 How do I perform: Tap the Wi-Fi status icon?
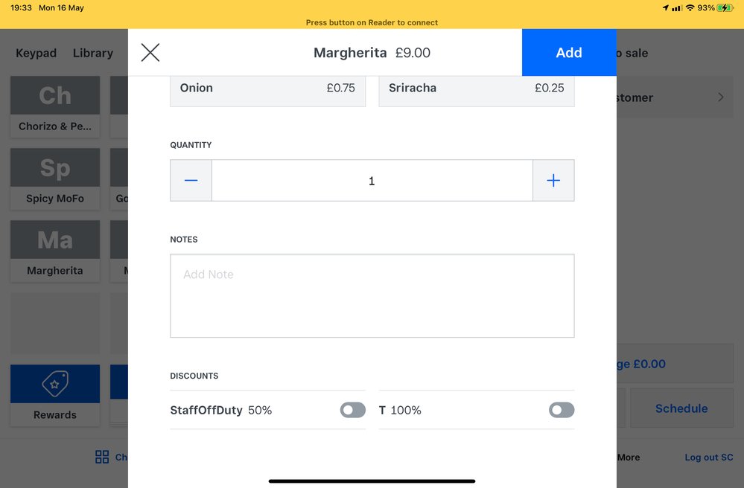[690, 8]
